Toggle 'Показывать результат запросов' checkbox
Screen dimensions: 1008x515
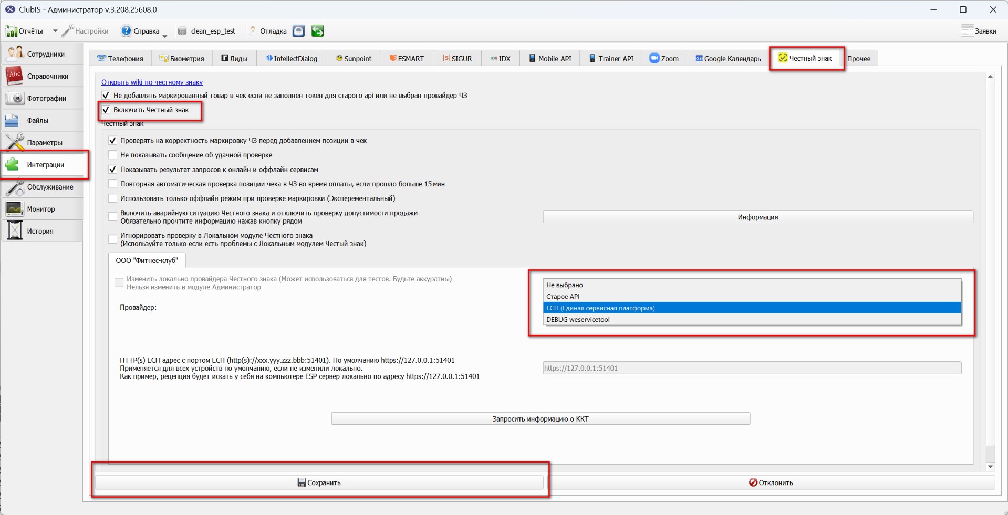pyautogui.click(x=112, y=170)
